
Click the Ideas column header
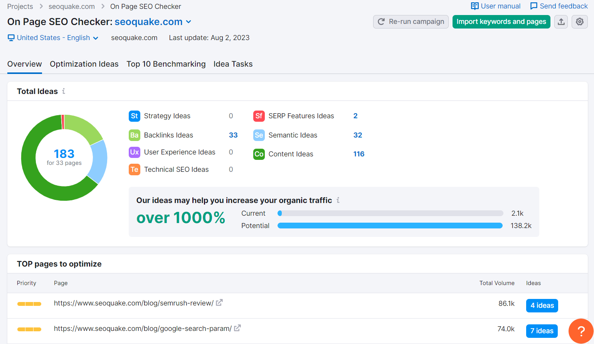click(533, 283)
